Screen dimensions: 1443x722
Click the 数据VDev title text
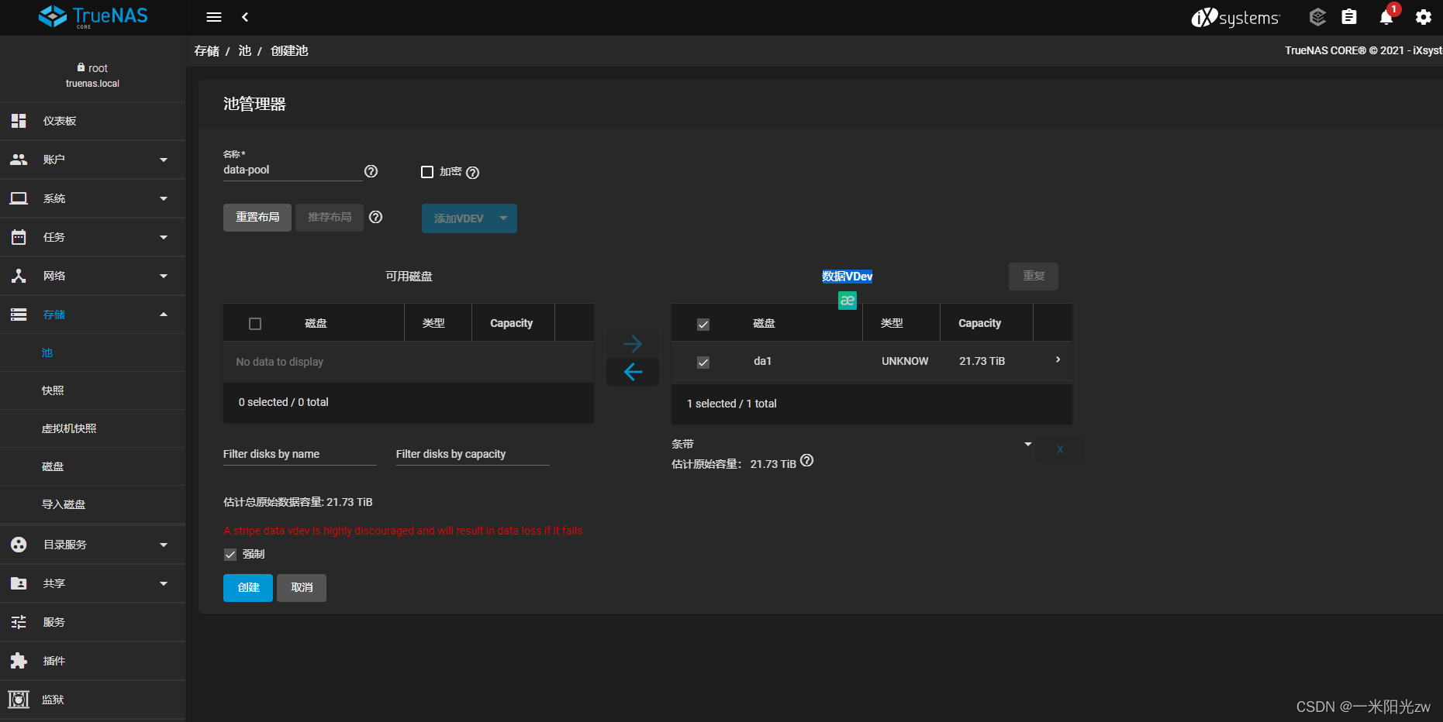tap(848, 277)
